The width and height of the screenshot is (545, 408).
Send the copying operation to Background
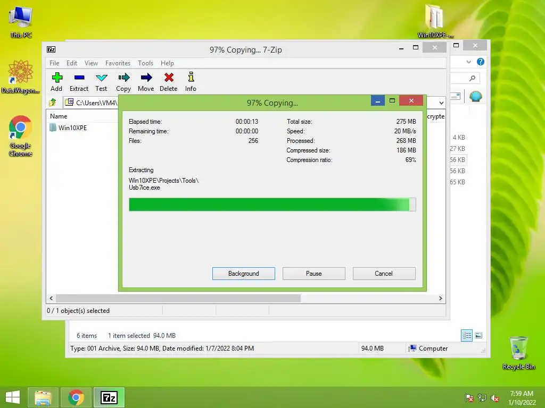[x=244, y=274]
